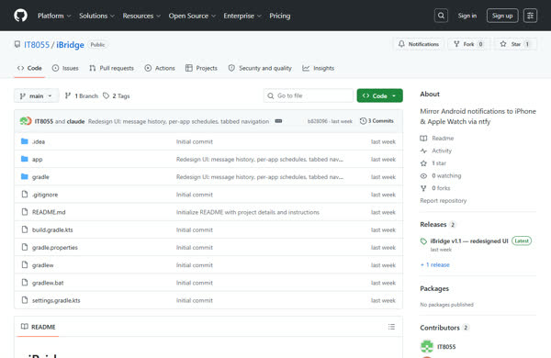Screen dimensions: 551x358
Task: Open the .idea folder
Action: (x=39, y=141)
